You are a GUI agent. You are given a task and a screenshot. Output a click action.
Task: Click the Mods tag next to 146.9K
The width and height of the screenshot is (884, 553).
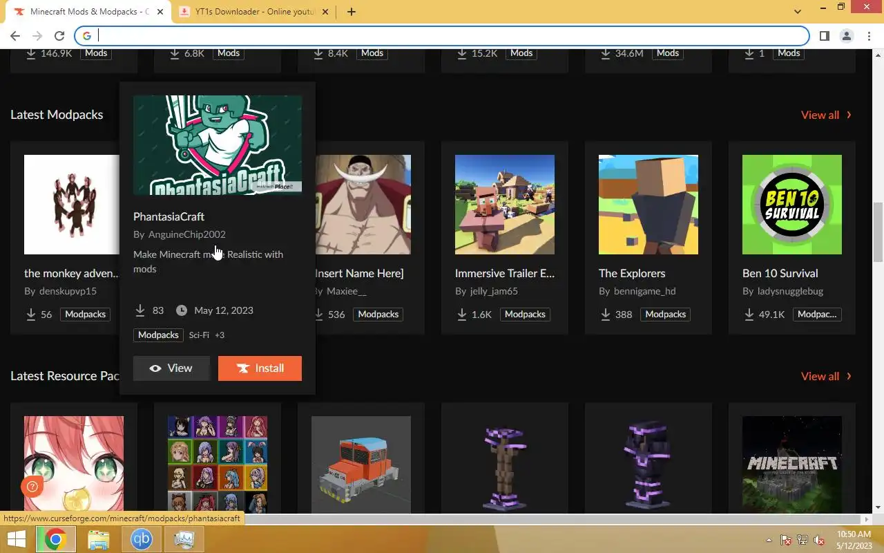click(x=96, y=53)
